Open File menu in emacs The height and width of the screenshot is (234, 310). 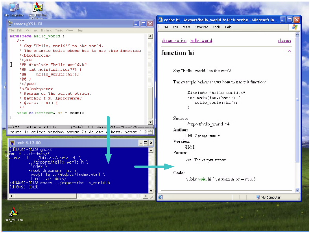[11, 30]
